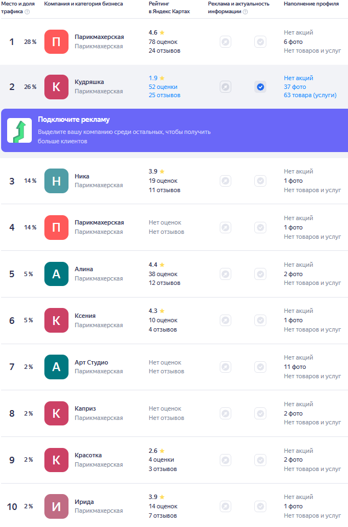Click the 'К' avatar of Кудряшка
This screenshot has height=527, width=348.
pos(56,87)
